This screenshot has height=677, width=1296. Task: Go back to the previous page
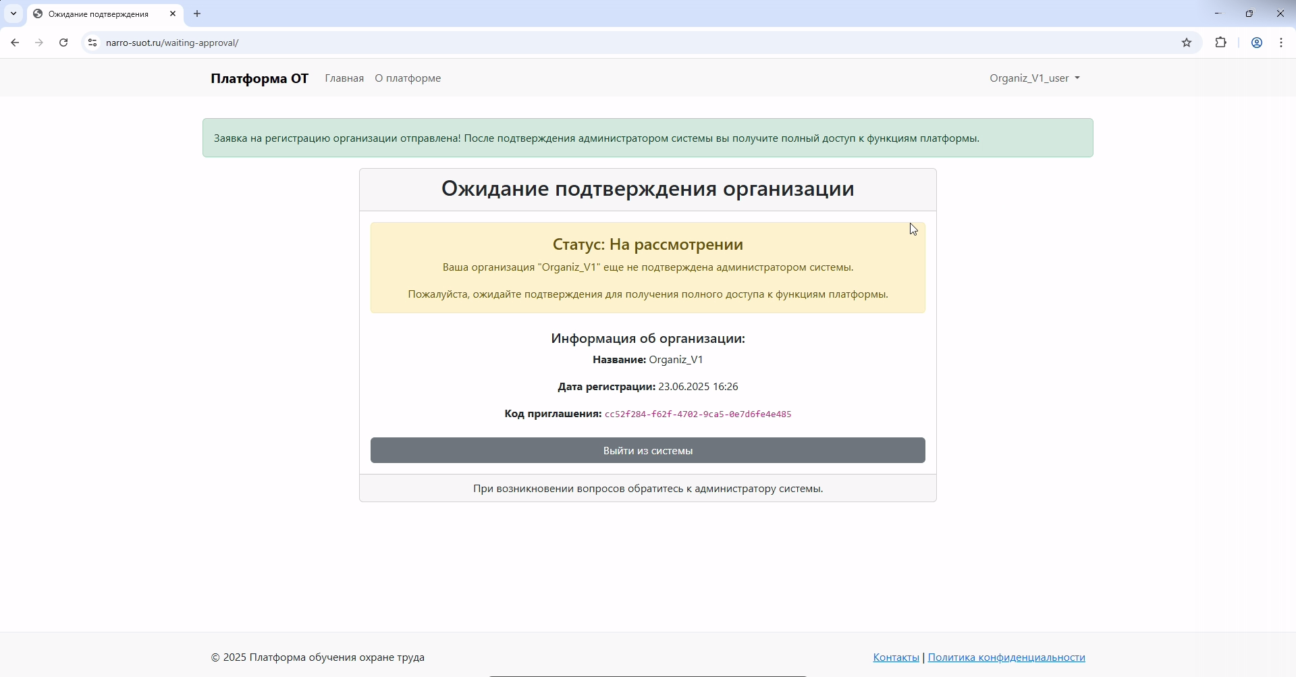(15, 42)
